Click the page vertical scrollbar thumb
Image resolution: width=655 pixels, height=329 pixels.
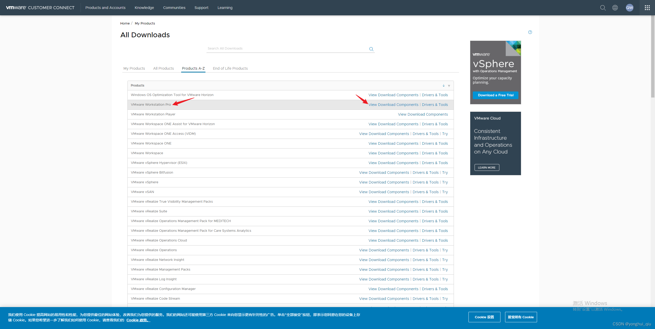coord(653,57)
